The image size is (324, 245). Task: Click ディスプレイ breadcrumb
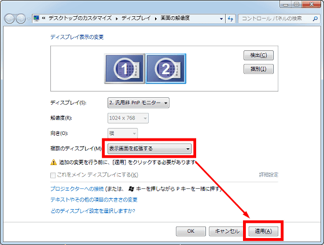coord(136,18)
